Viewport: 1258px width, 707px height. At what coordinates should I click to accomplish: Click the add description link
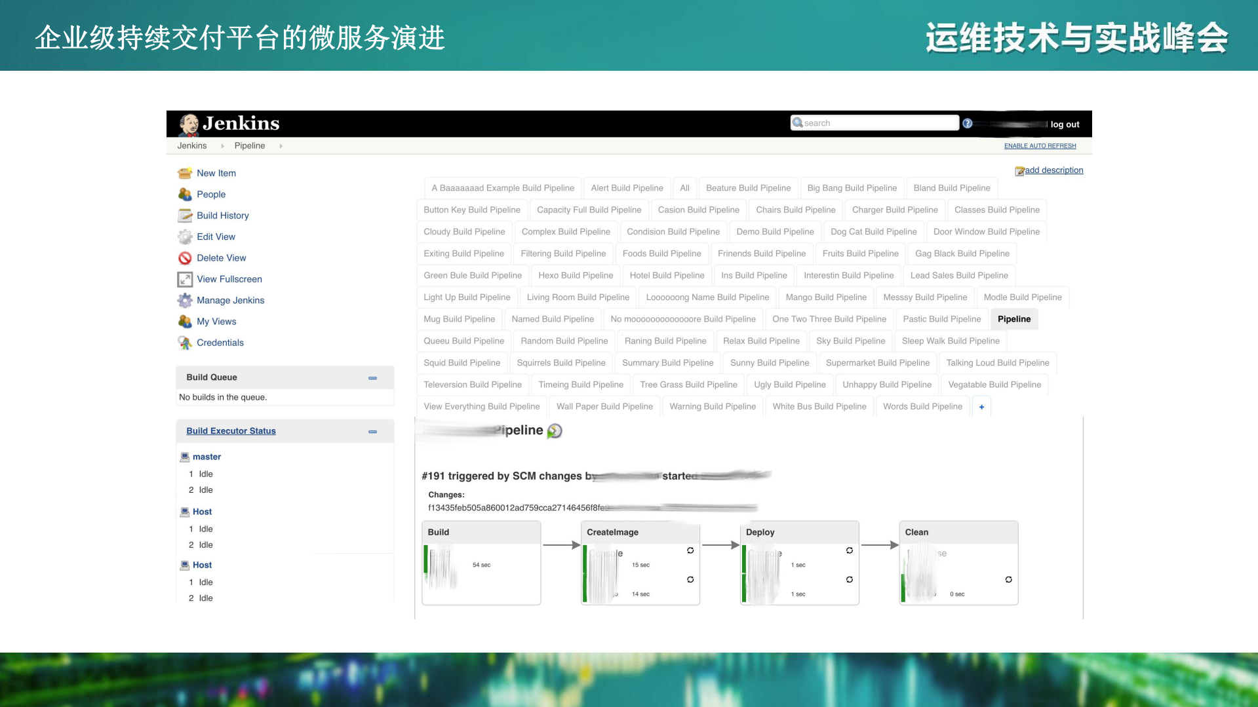1053,170
